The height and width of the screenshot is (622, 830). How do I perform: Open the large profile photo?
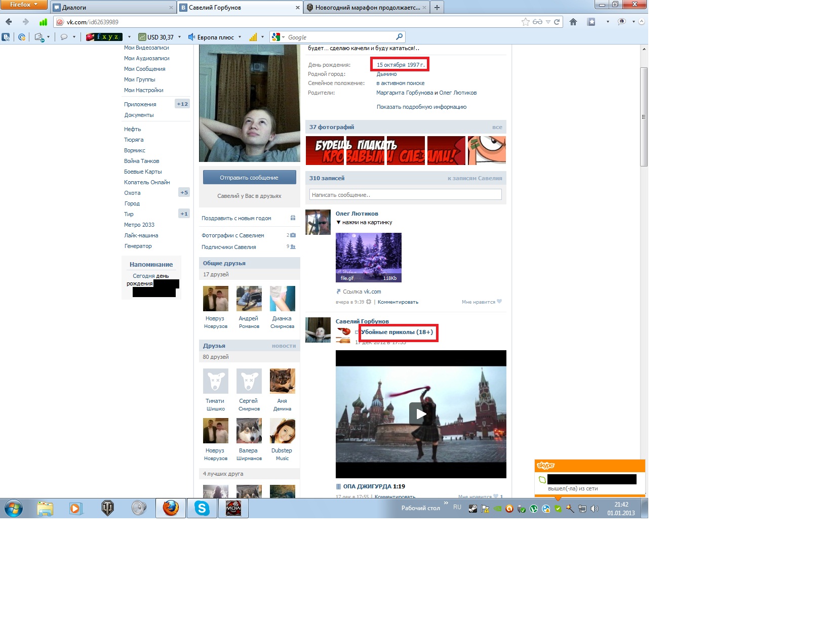[250, 103]
